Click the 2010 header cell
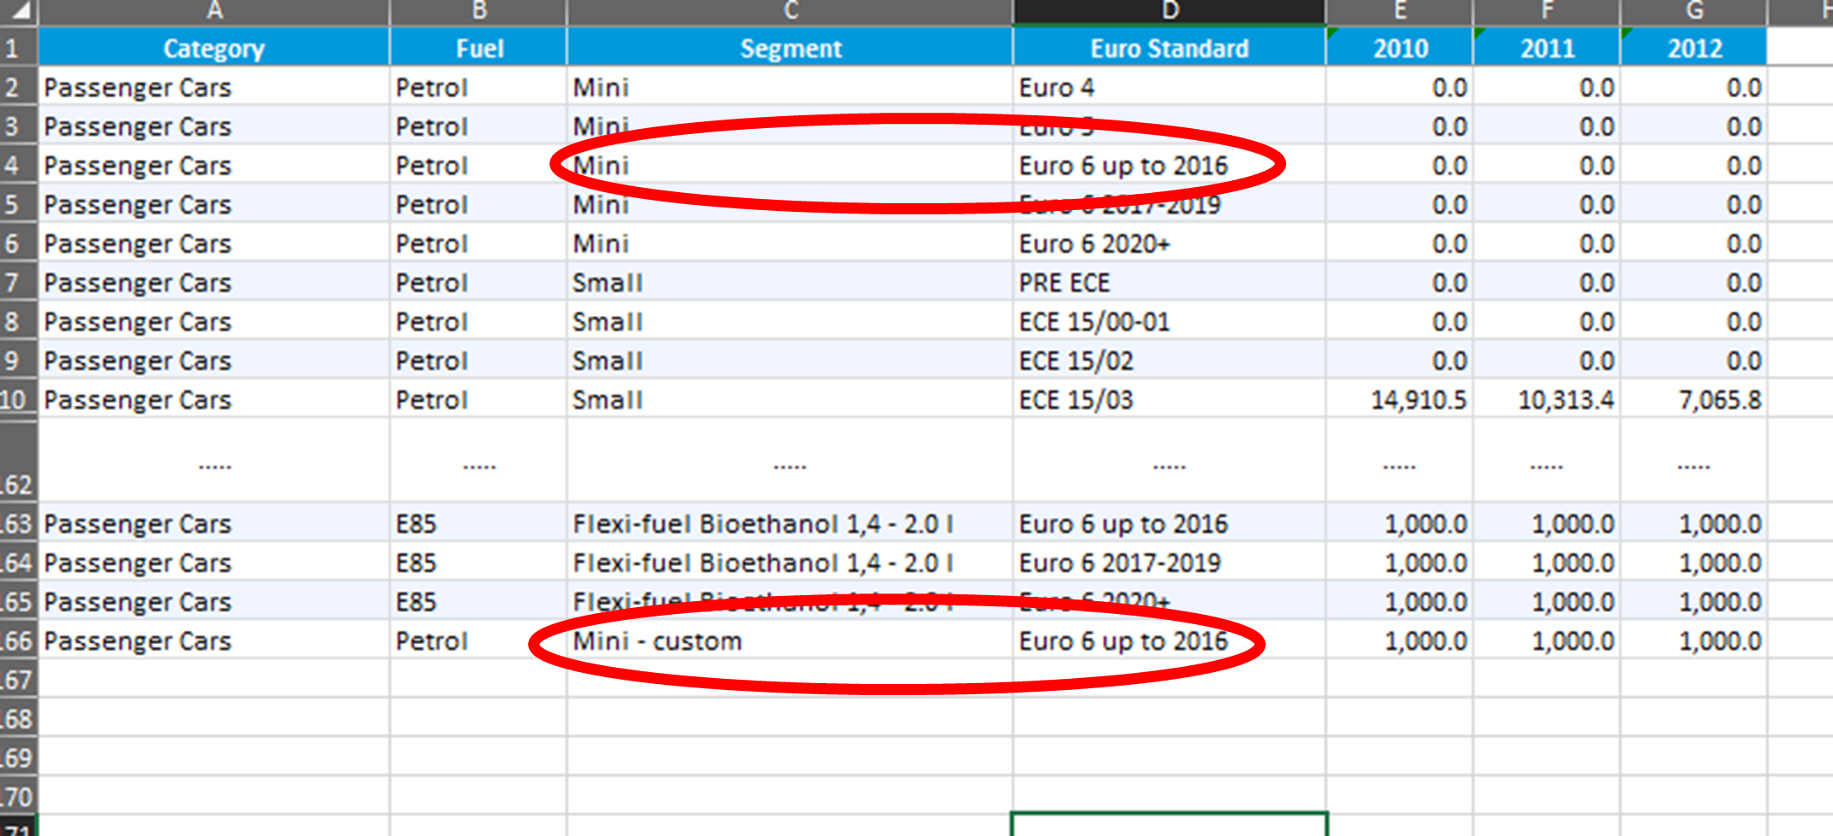The image size is (1833, 836). pyautogui.click(x=1400, y=49)
